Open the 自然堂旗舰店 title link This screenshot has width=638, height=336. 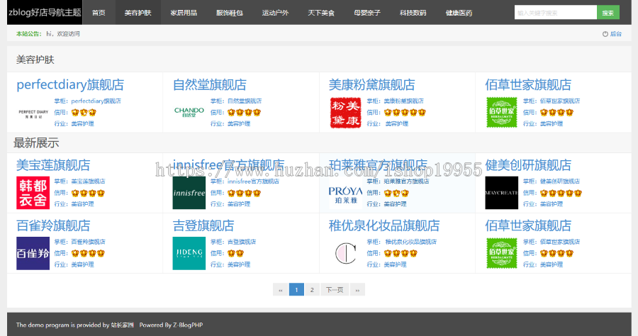click(x=210, y=84)
